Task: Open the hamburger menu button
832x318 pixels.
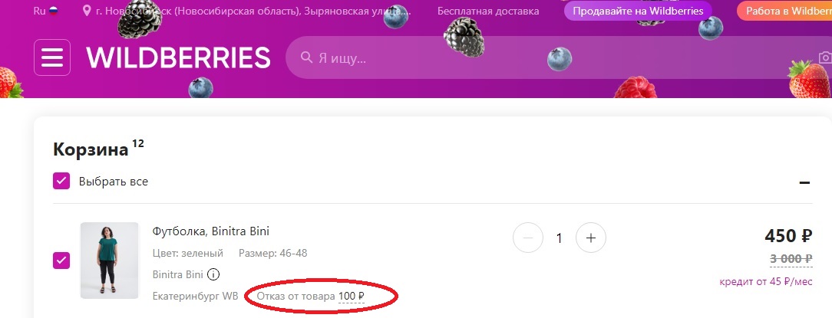Action: (52, 57)
